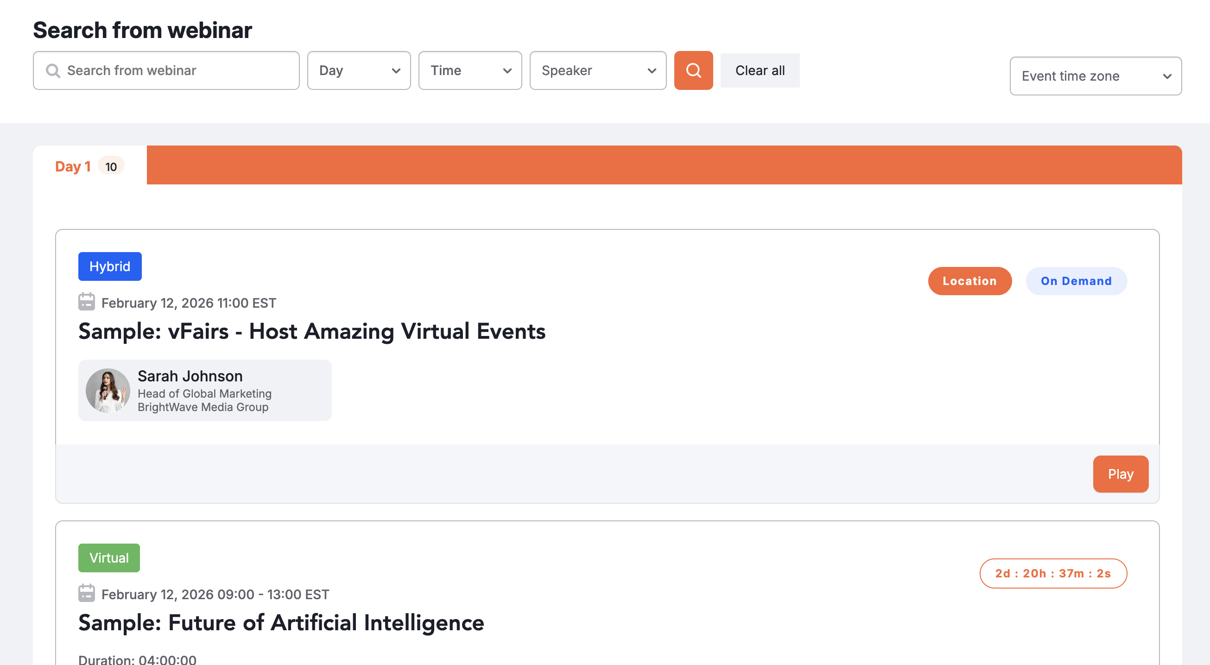The height and width of the screenshot is (665, 1210).
Task: Switch to the Day 1 tab
Action: tap(73, 166)
